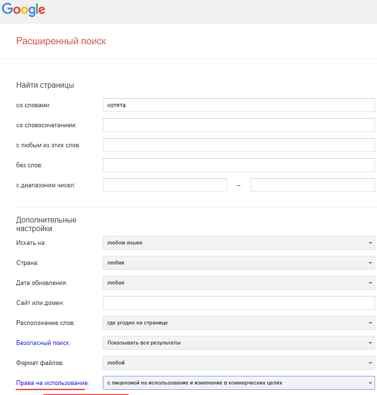377x395 pixels.
Task: Click the "с любым из этих слов" field
Action: [x=238, y=145]
